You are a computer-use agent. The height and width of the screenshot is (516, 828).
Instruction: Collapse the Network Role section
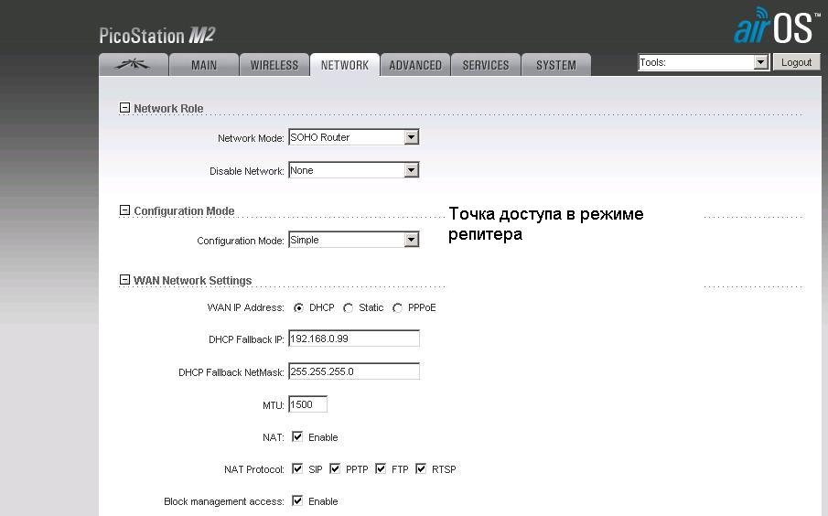[125, 108]
